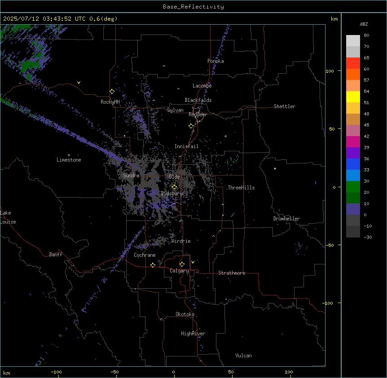Select the bright yellow 54 dBZ legend swatch

point(353,97)
